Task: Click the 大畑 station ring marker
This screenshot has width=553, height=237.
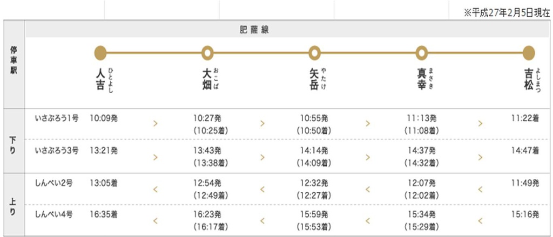Action: [207, 53]
